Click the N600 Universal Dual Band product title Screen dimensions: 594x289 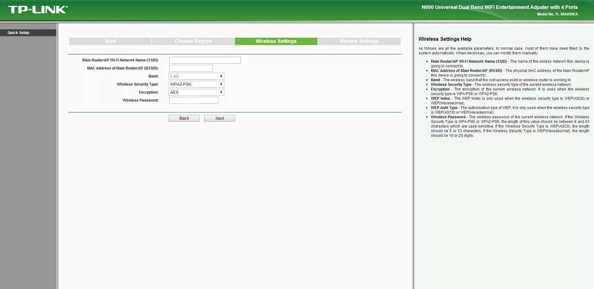coord(500,7)
